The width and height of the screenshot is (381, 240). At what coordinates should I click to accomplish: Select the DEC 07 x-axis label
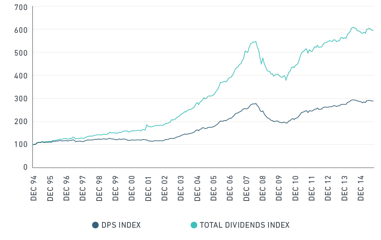pyautogui.click(x=247, y=188)
